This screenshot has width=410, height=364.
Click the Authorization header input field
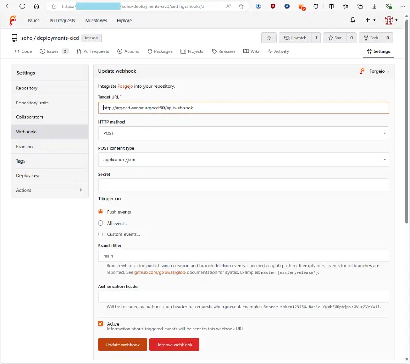click(x=244, y=297)
